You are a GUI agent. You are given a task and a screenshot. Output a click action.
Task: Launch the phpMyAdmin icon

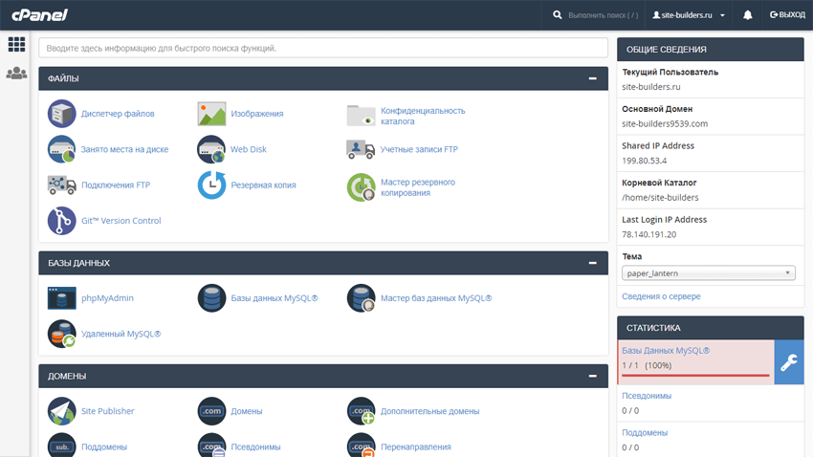pyautogui.click(x=62, y=298)
